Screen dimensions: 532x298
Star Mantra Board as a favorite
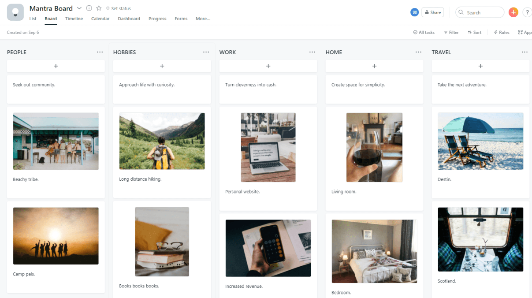[99, 8]
